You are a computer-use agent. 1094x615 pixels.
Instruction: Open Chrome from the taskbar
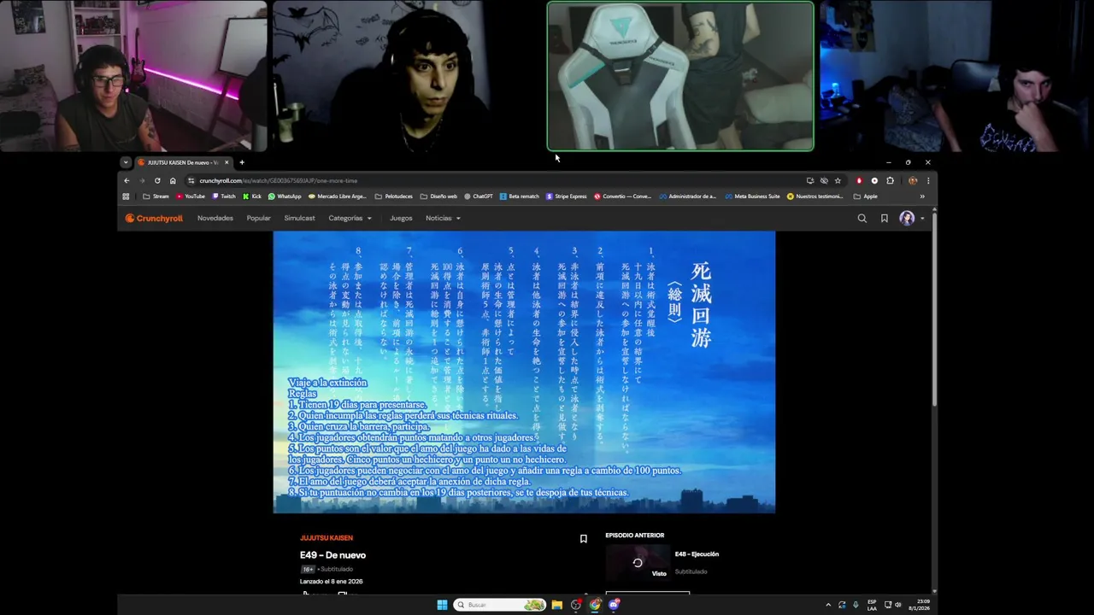pos(595,605)
